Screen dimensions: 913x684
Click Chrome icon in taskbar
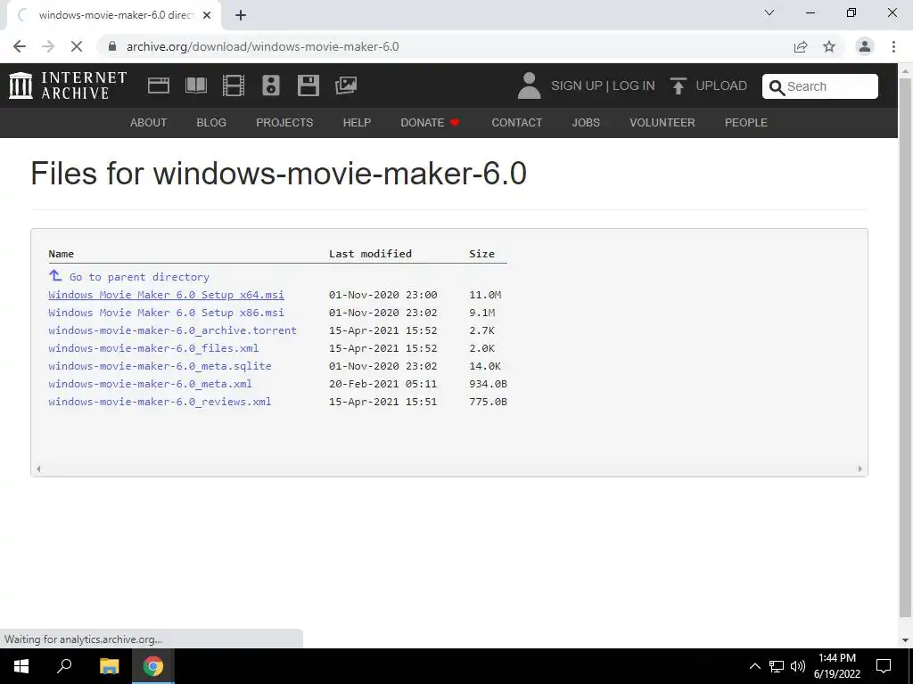(153, 666)
